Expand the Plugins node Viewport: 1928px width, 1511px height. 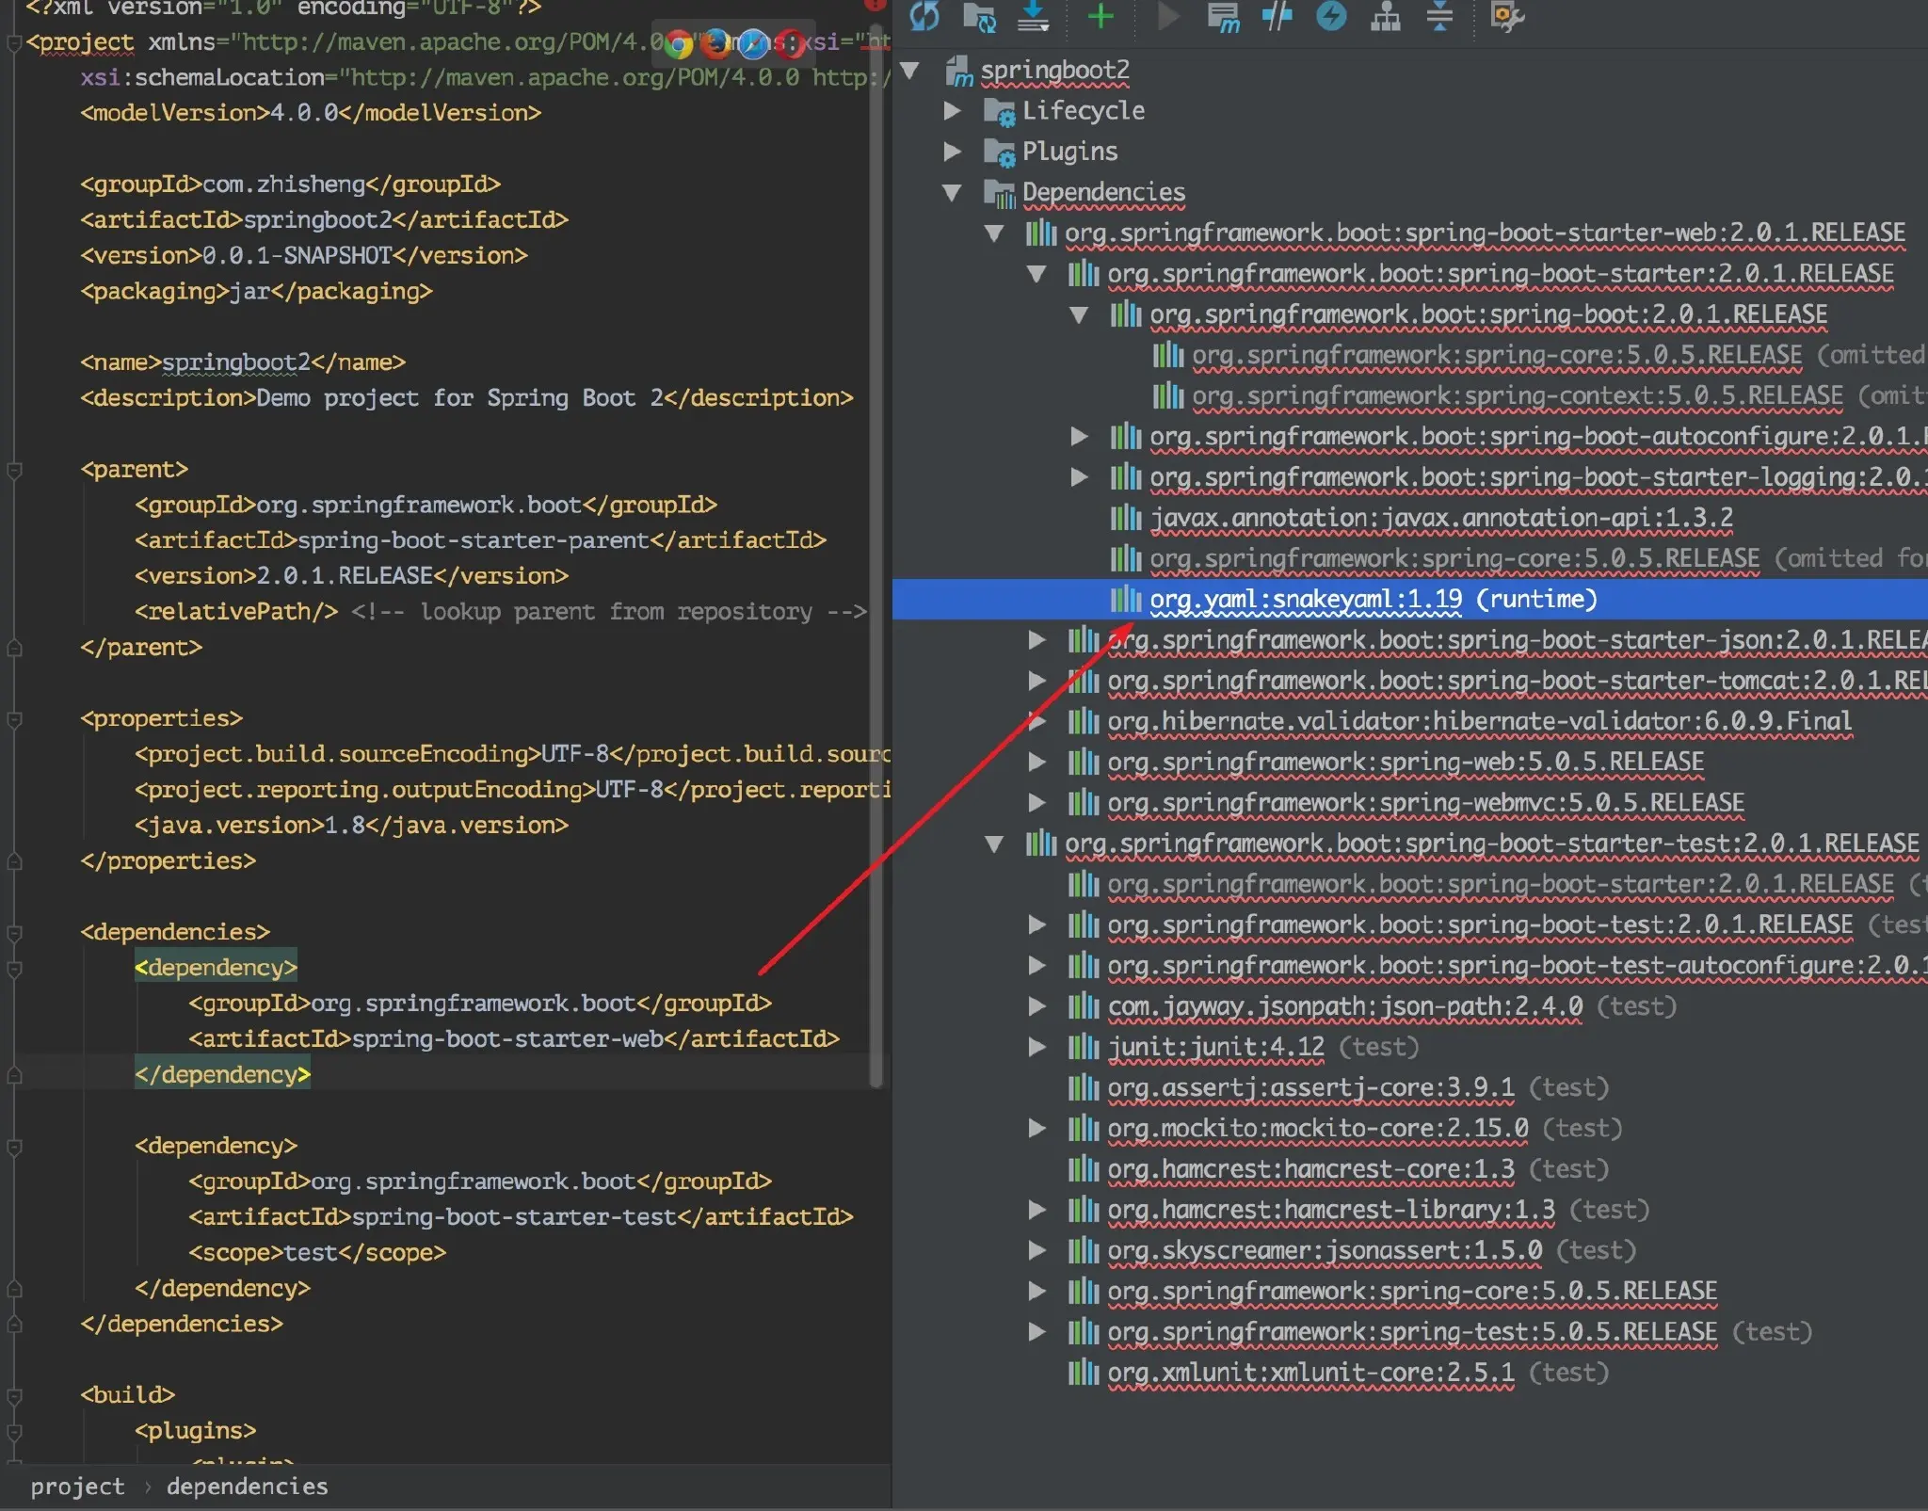(x=953, y=151)
